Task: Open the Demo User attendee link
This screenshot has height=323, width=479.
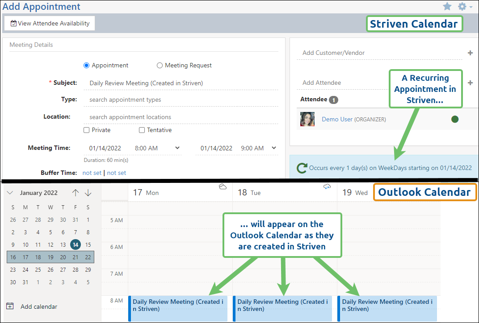Action: [337, 119]
